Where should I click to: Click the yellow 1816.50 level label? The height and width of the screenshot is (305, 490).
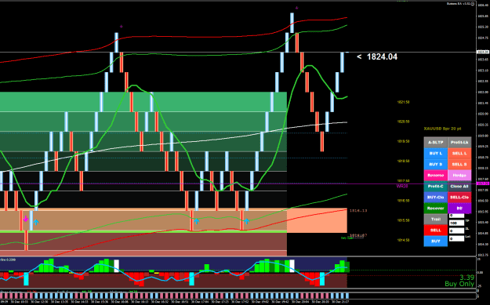click(403, 201)
